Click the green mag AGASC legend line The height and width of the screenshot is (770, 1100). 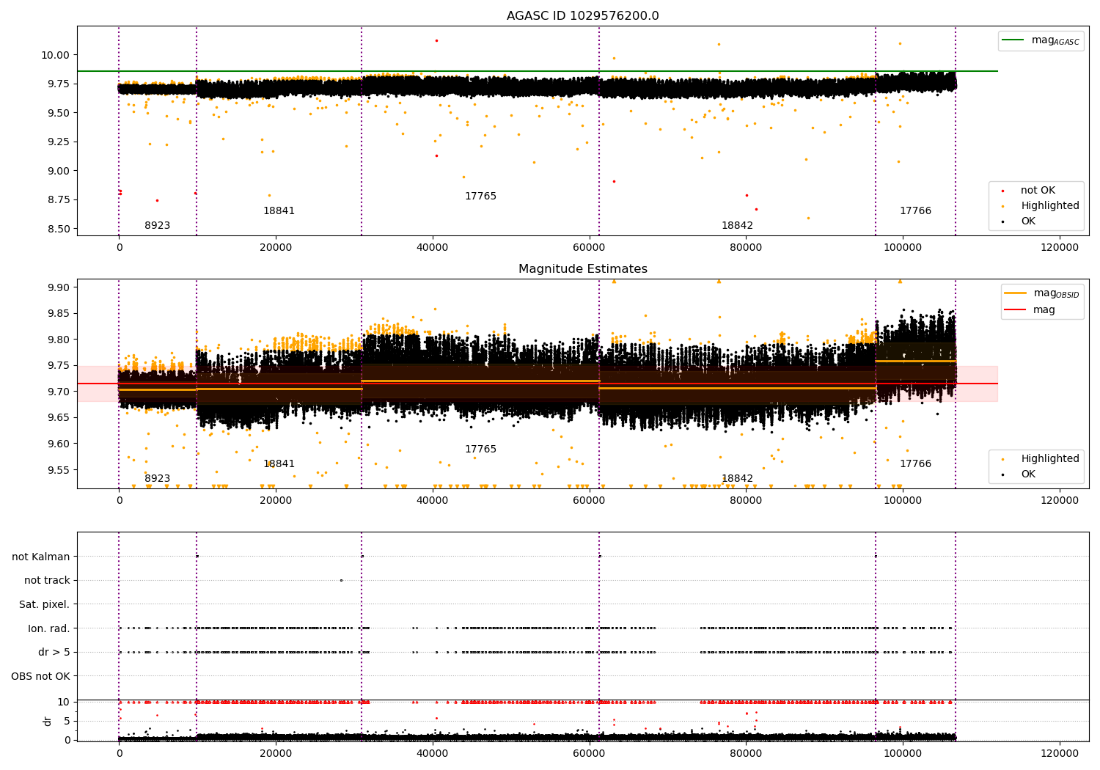1014,40
